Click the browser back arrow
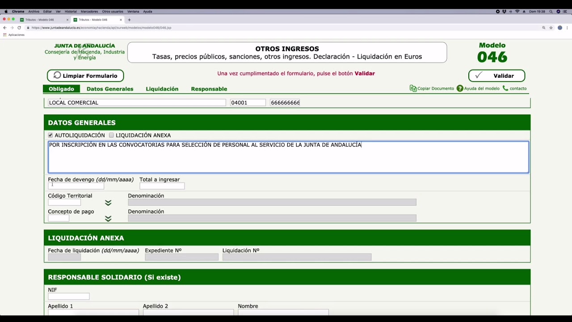 coord(5,28)
